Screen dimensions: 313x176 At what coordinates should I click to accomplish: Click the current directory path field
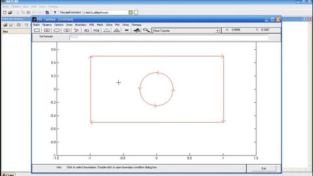pyautogui.click(x=106, y=12)
